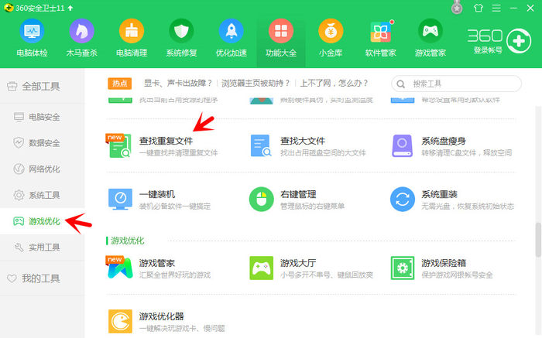
Task: Select 数据安全 sidebar category
Action: pos(42,143)
